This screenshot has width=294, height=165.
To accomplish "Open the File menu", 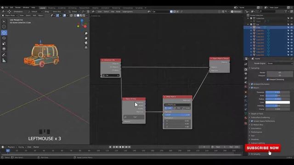I will pyautogui.click(x=6, y=8).
